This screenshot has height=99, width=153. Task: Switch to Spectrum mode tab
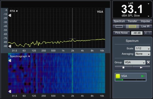tap(119, 21)
